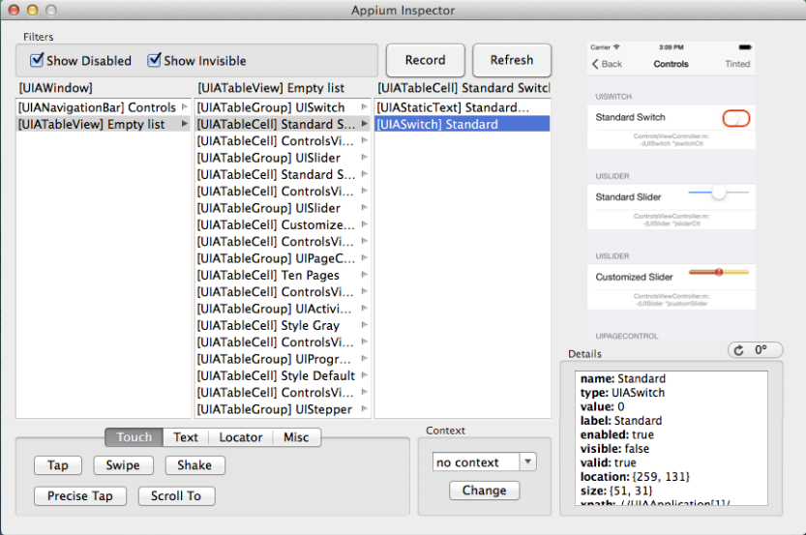
Task: Switch to the Misc tab
Action: [297, 437]
